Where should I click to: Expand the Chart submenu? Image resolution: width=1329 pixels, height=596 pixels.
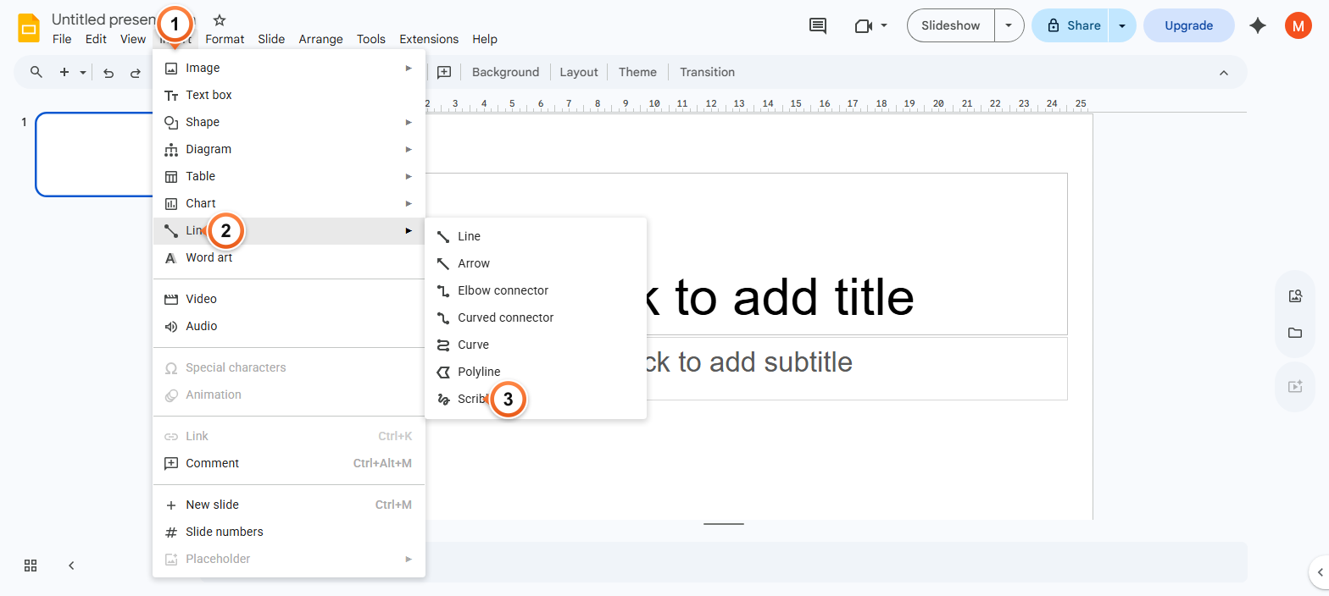point(289,203)
